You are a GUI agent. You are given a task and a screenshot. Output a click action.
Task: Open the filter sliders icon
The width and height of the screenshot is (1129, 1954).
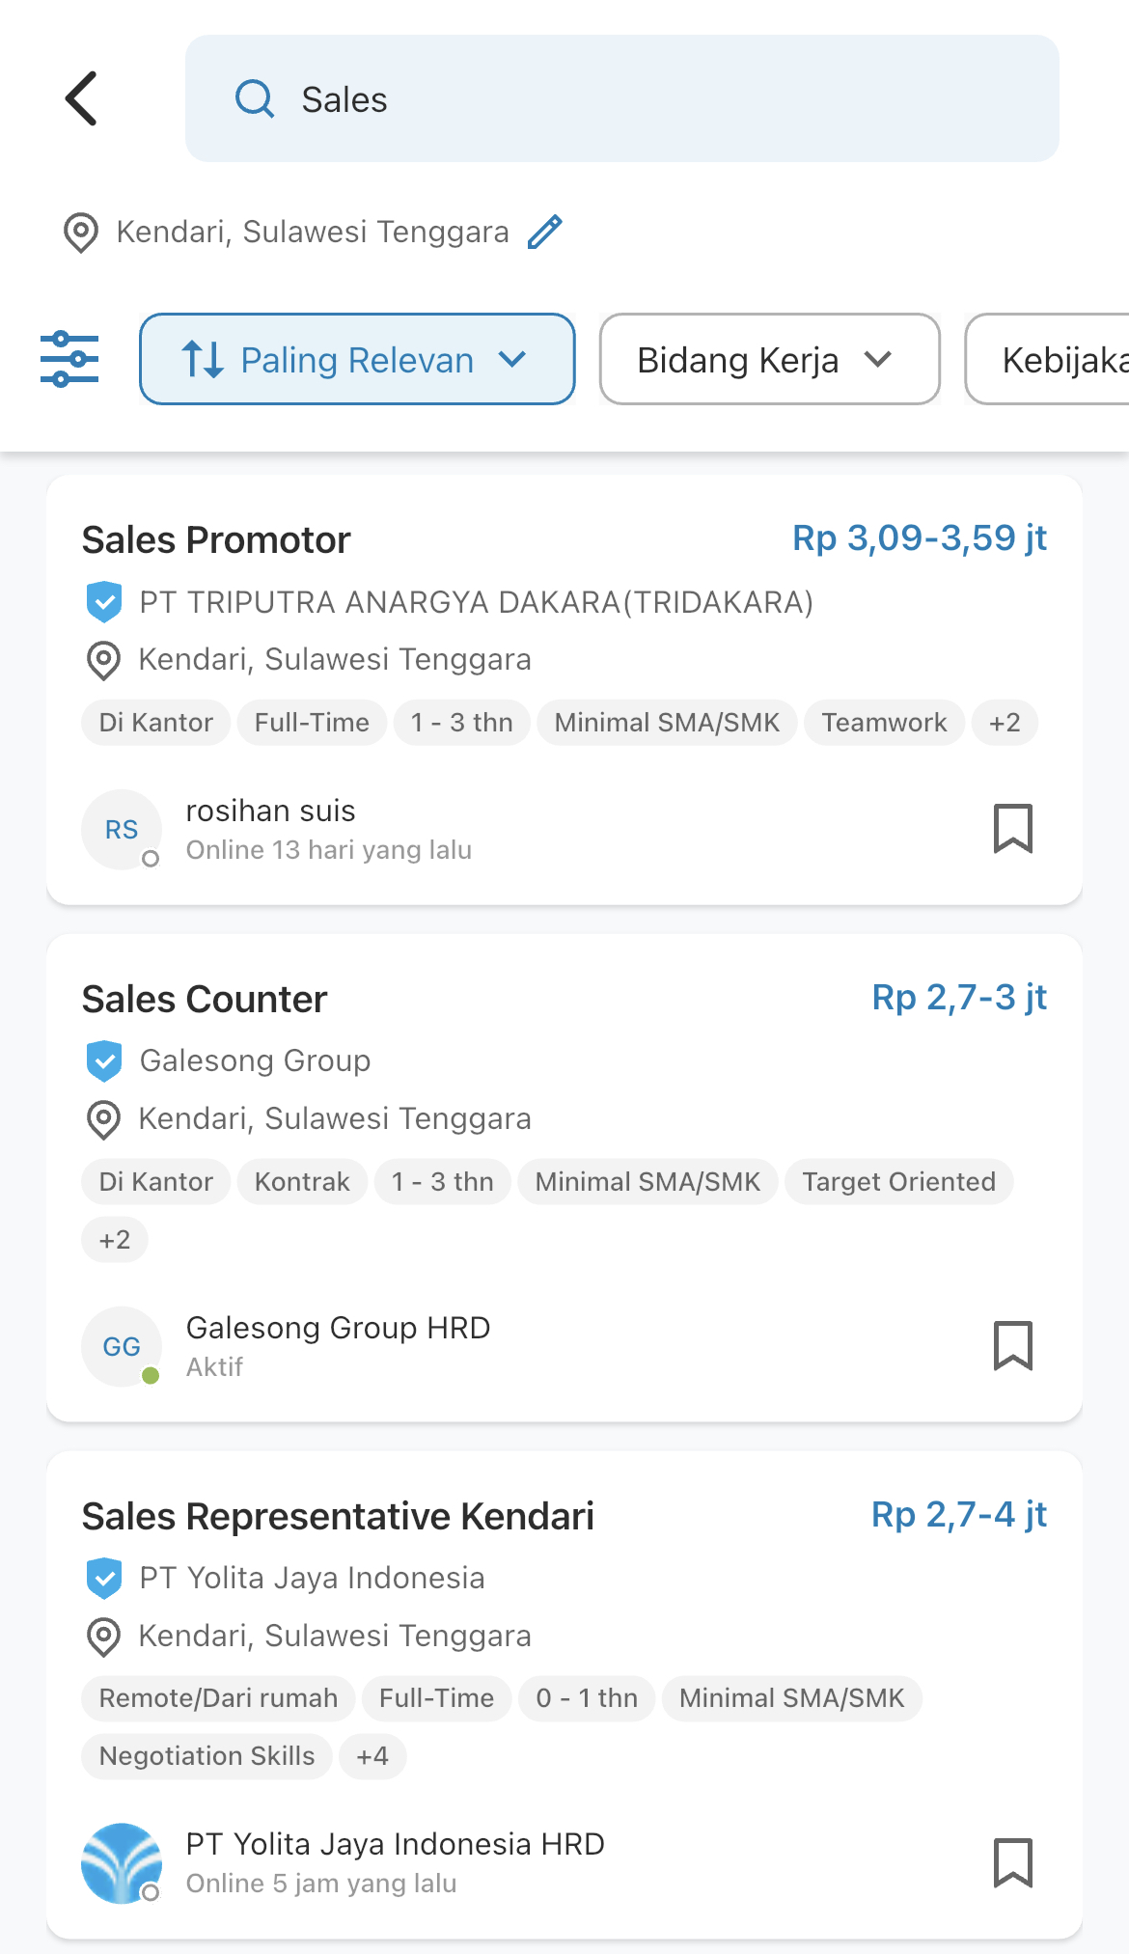click(x=69, y=359)
